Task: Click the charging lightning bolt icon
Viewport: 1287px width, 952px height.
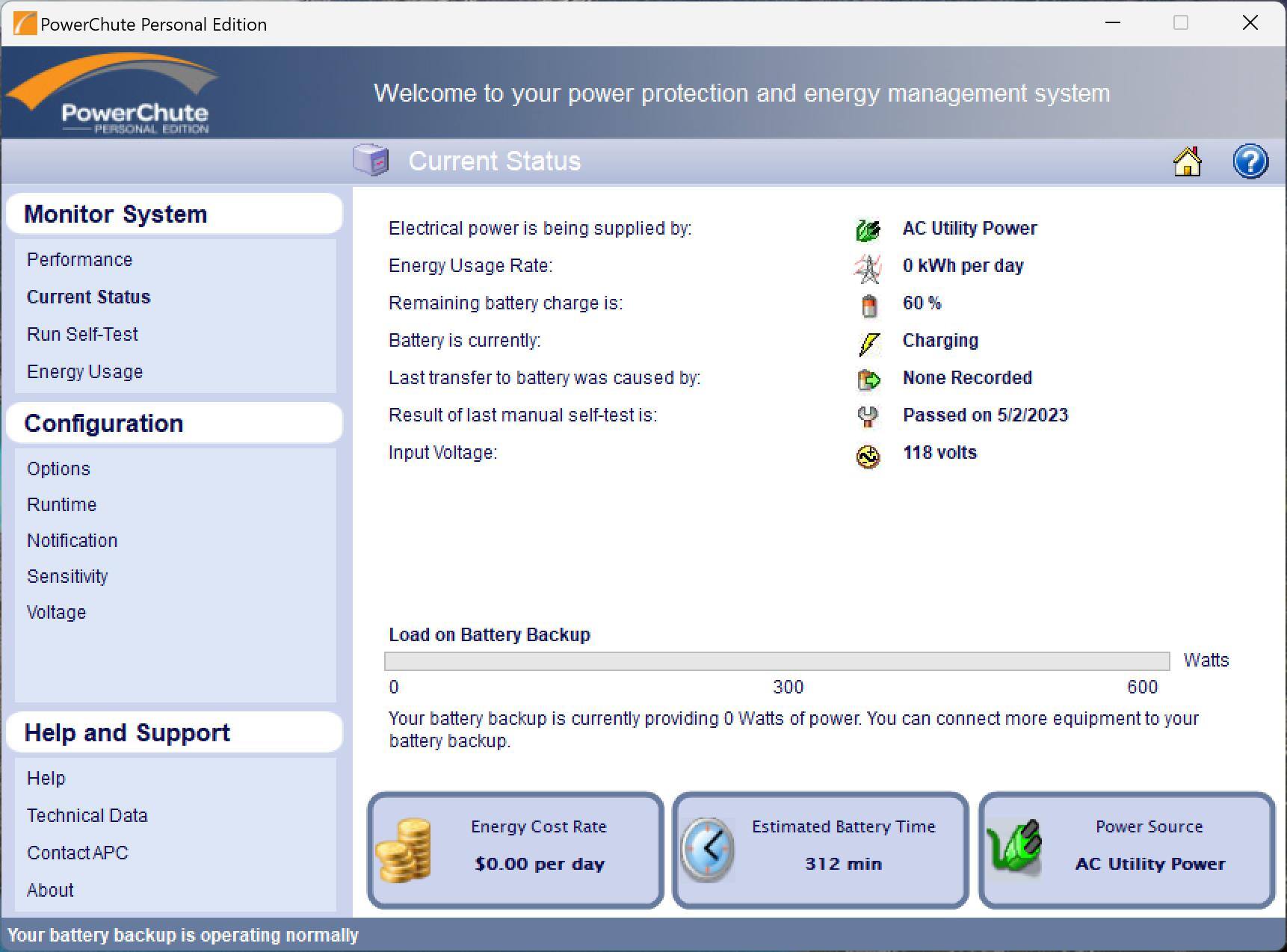Action: pos(868,341)
